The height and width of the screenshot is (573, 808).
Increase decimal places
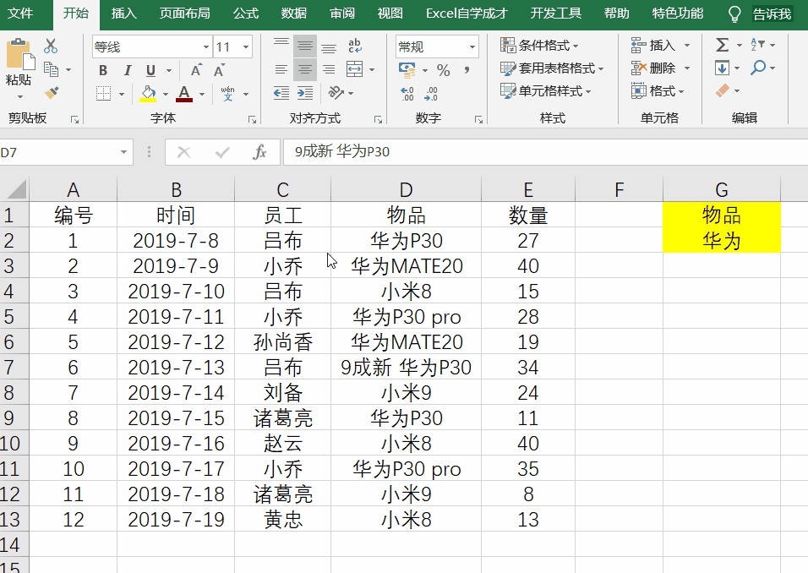[x=407, y=93]
